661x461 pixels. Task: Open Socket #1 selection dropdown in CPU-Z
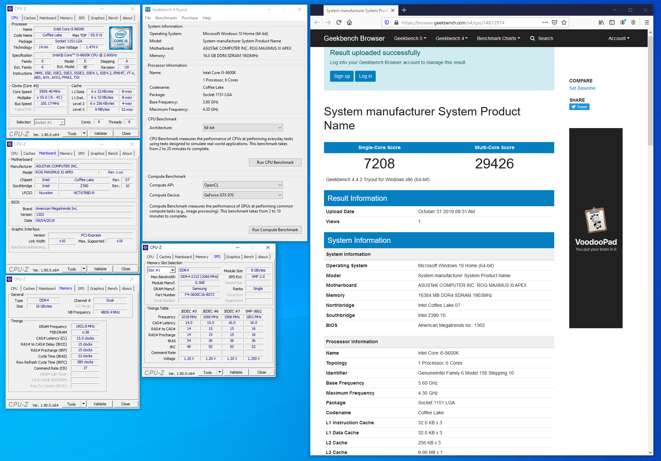(x=49, y=122)
